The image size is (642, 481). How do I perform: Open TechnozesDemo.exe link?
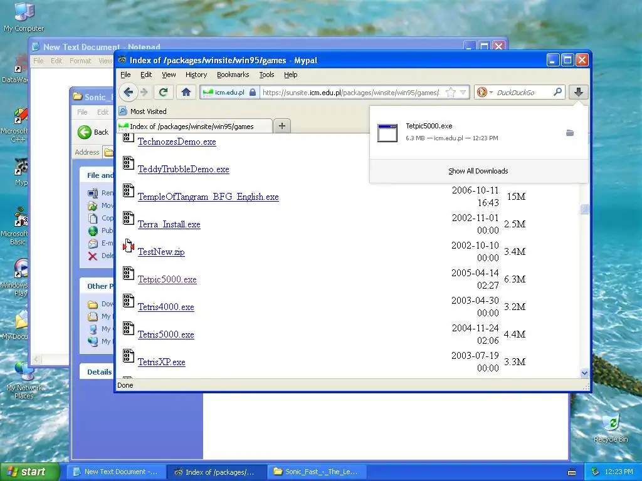[177, 142]
